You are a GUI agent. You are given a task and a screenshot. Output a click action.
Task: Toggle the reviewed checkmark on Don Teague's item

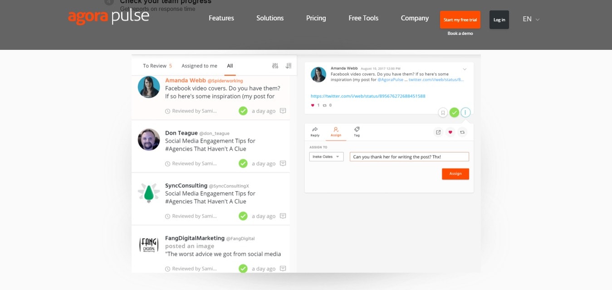tap(243, 164)
